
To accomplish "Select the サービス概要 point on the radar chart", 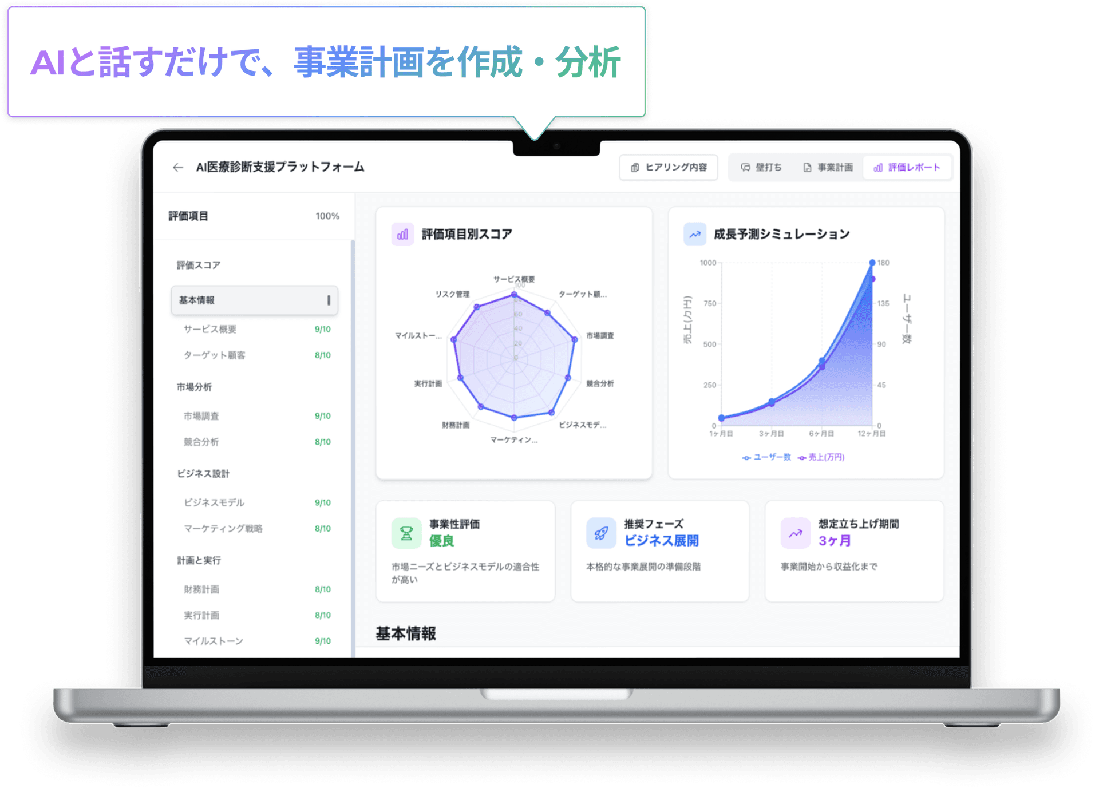I will [513, 293].
